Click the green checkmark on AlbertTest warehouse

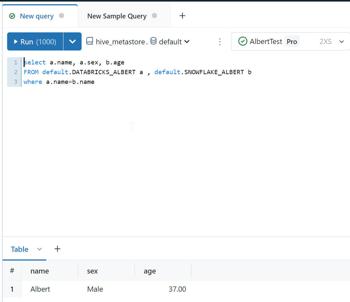[x=243, y=41]
